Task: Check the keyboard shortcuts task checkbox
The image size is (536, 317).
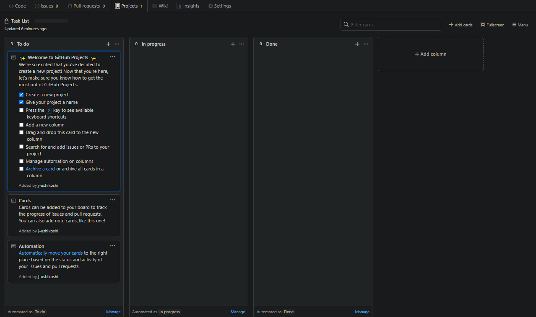Action: (x=21, y=110)
